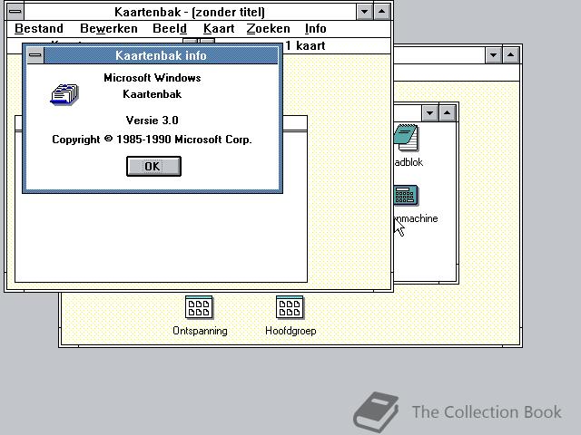
Task: Minimize the inner group window with Rekenmachine
Action: click(429, 112)
